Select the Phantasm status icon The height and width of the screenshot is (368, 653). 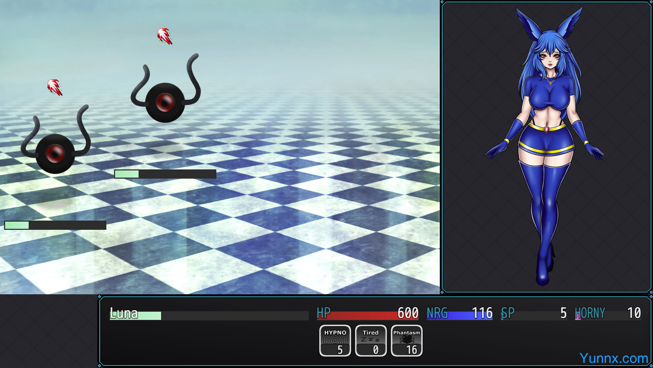coord(407,340)
